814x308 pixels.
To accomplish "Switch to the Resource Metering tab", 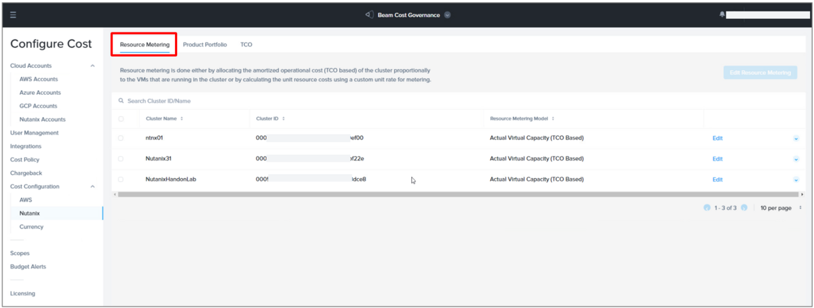I will (144, 45).
